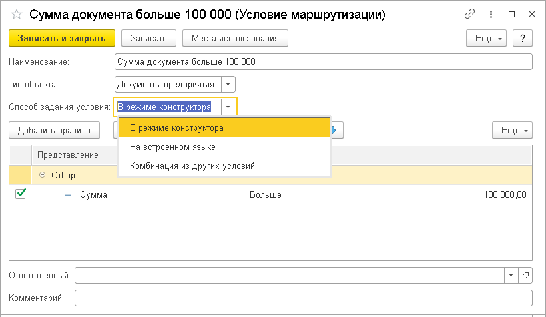Click the "Места использования" button
Screen dimensions: 546x317
click(x=235, y=39)
